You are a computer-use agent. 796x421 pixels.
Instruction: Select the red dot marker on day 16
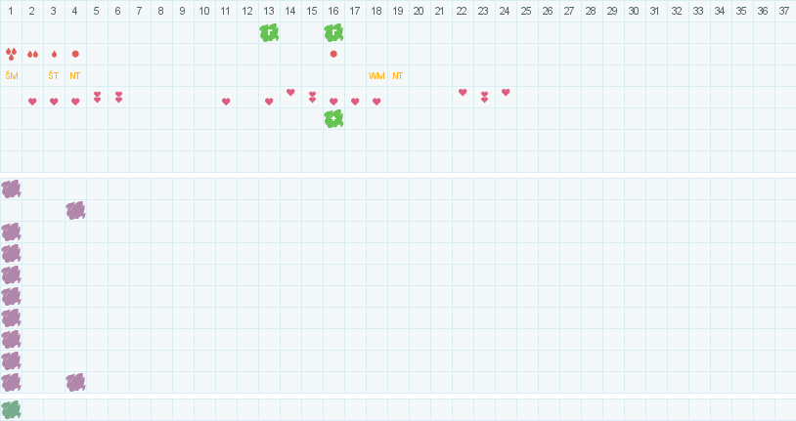point(333,54)
